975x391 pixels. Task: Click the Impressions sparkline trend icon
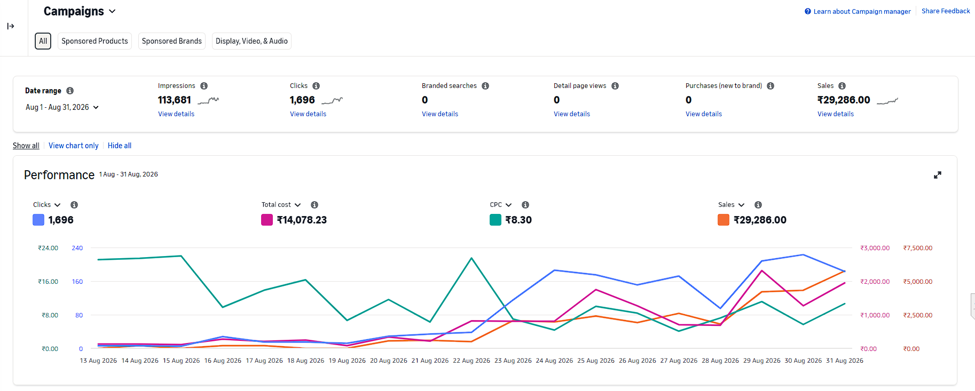[x=208, y=100]
